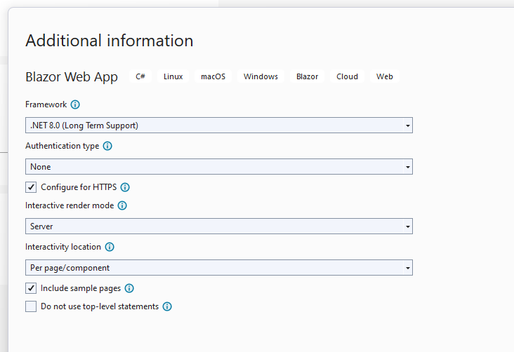Click the Additional information heading
This screenshot has width=514, height=352.
pyautogui.click(x=110, y=41)
